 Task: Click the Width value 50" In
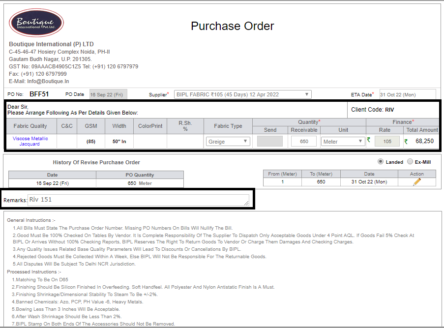click(119, 141)
